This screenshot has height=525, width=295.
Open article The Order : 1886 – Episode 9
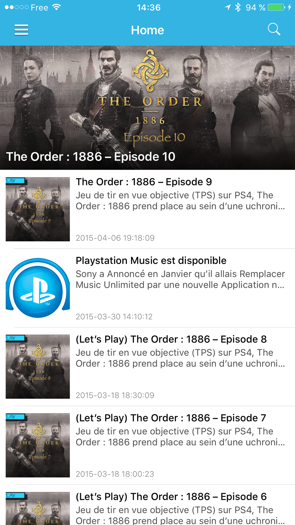pyautogui.click(x=144, y=182)
